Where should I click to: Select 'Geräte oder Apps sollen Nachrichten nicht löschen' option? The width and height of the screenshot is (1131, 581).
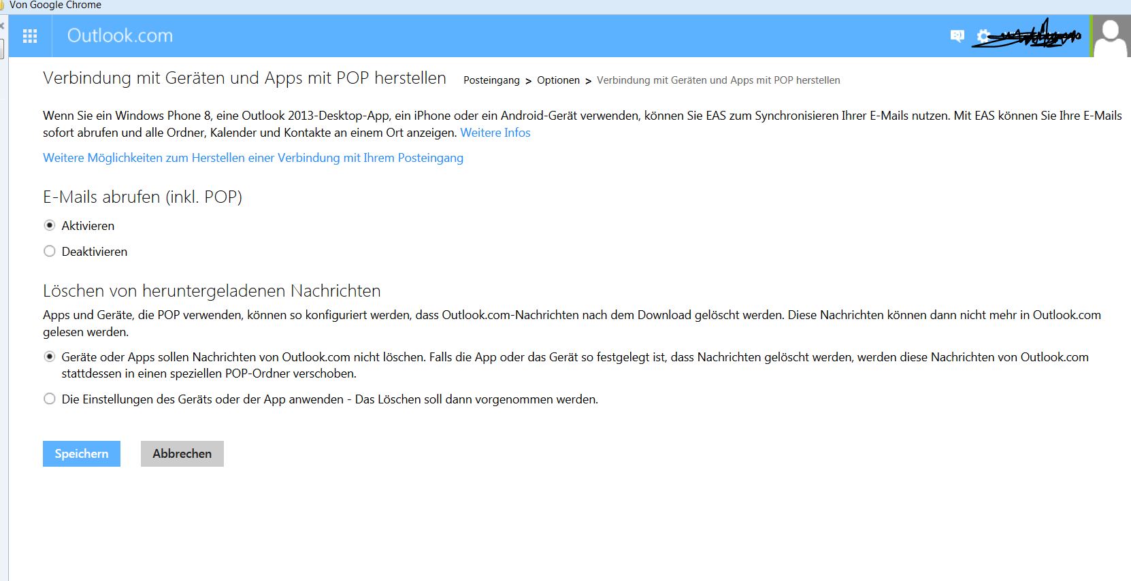(x=50, y=356)
